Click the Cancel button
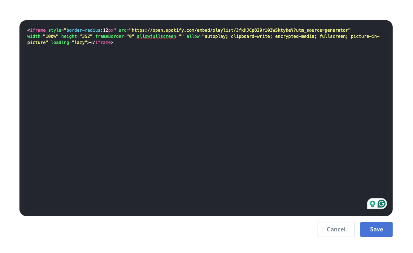This screenshot has height=253, width=413. [336, 229]
